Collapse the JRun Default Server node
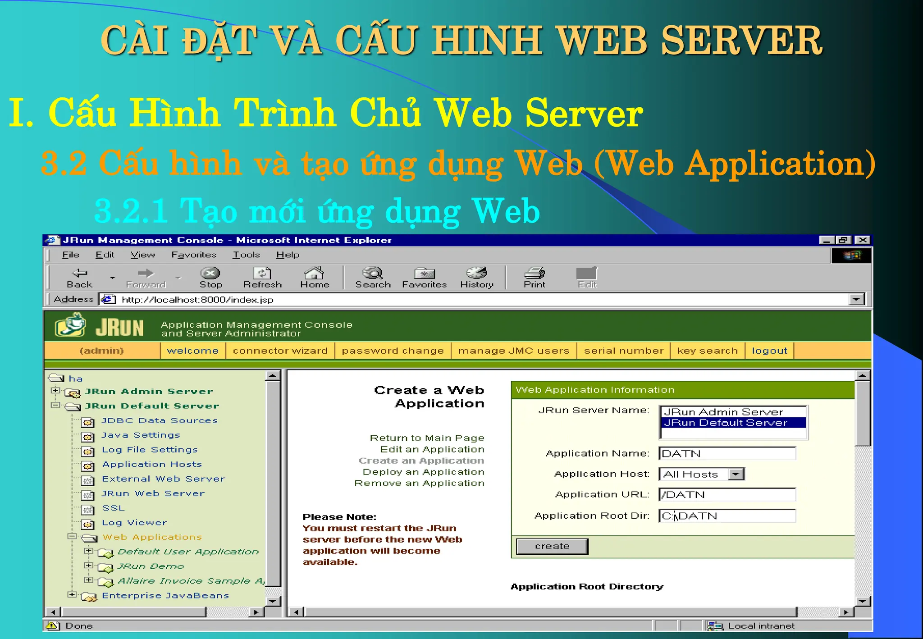The image size is (923, 639). 55,405
